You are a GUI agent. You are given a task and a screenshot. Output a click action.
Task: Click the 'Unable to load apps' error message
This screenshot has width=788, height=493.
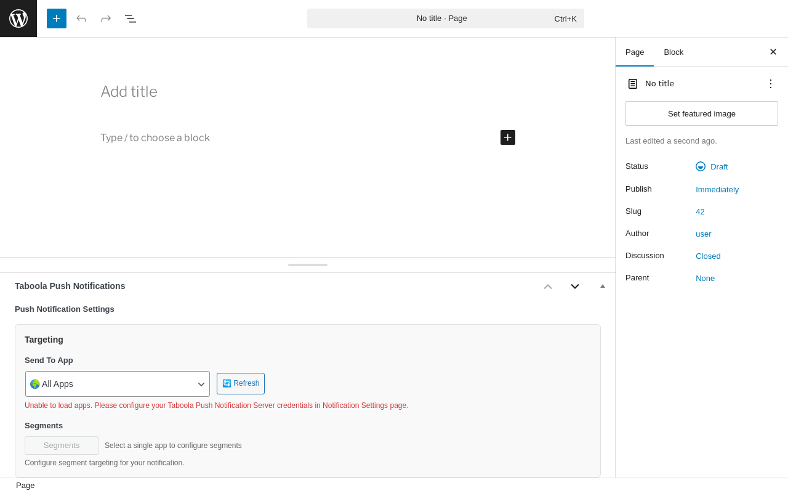217,405
